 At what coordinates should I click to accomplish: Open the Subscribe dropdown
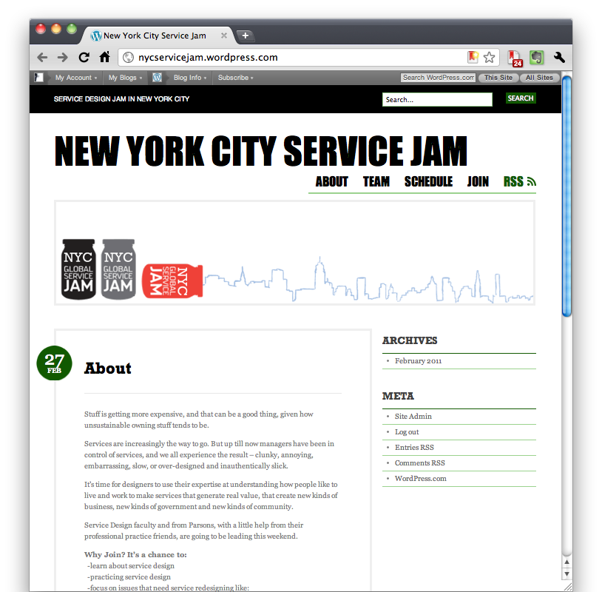235,78
